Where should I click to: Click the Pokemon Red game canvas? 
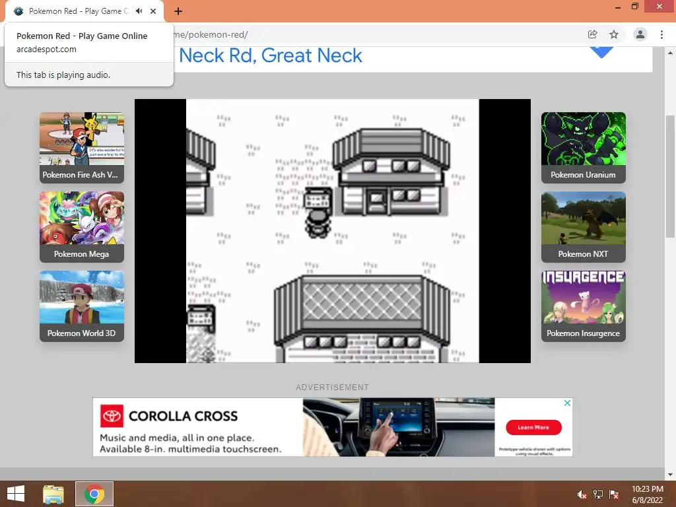[333, 231]
